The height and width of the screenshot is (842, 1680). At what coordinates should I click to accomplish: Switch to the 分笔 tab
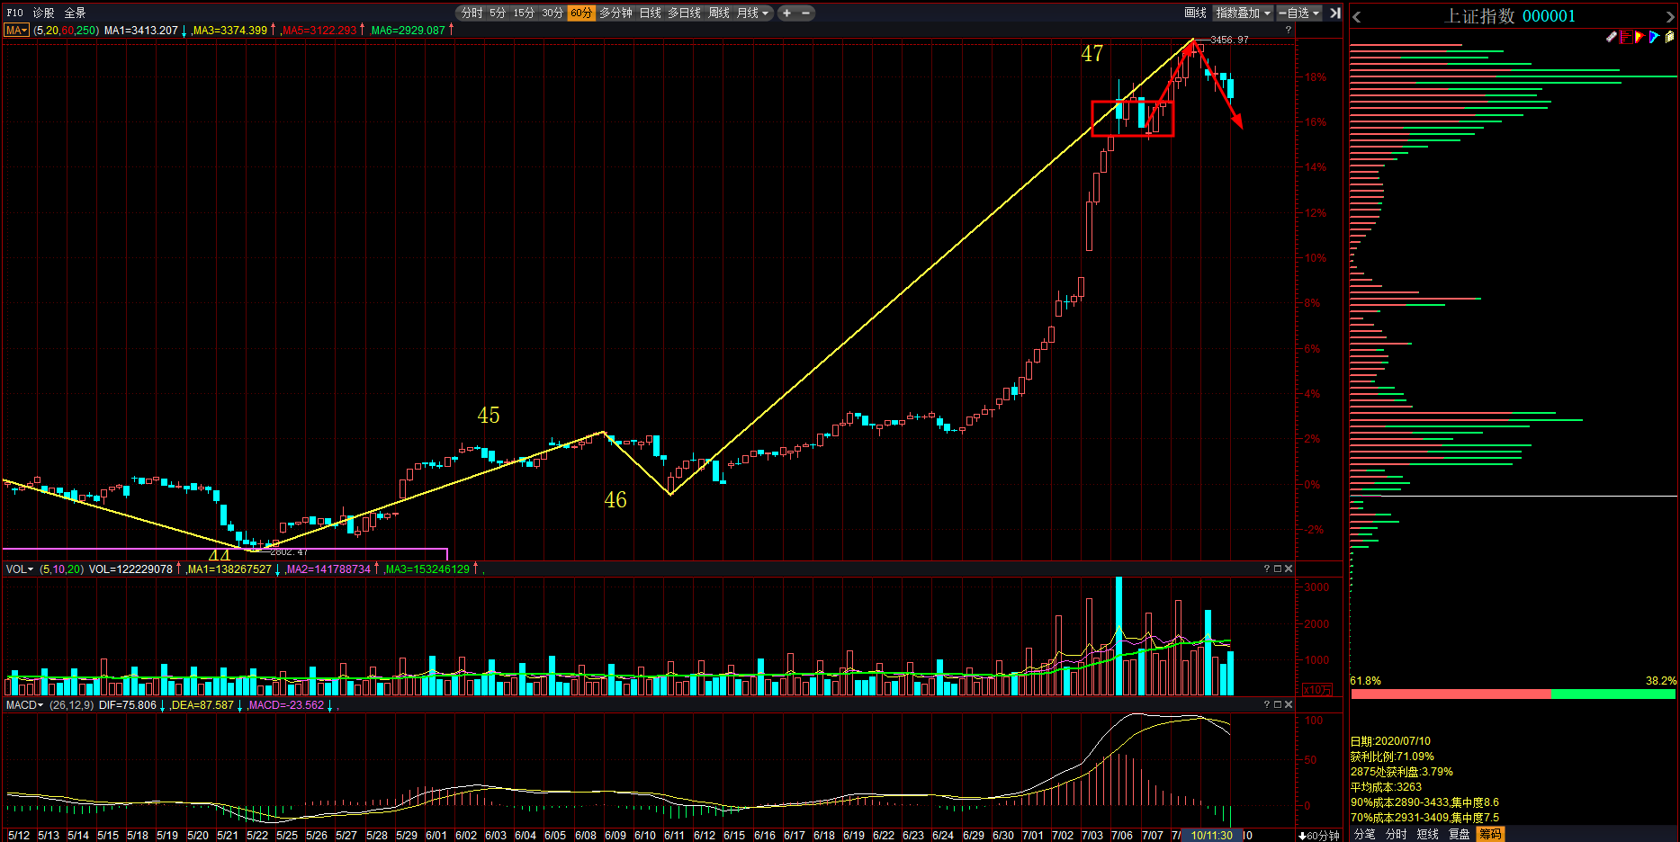(x=1364, y=834)
